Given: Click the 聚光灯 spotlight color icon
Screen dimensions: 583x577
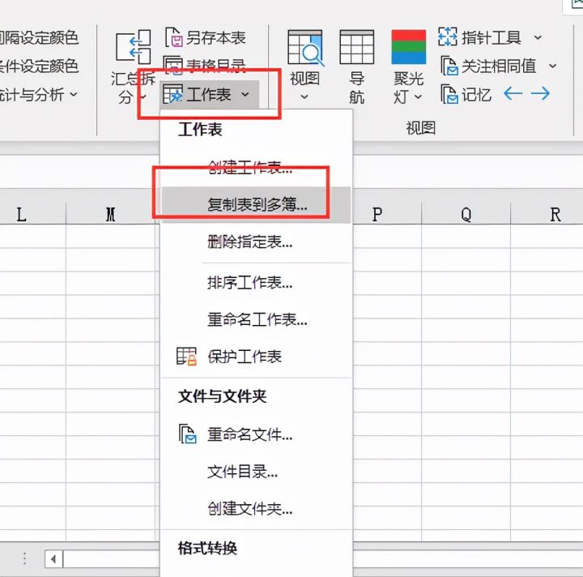Looking at the screenshot, I should tap(408, 47).
